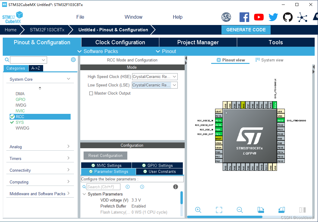Click the green PA14 pin on chip

275,105
